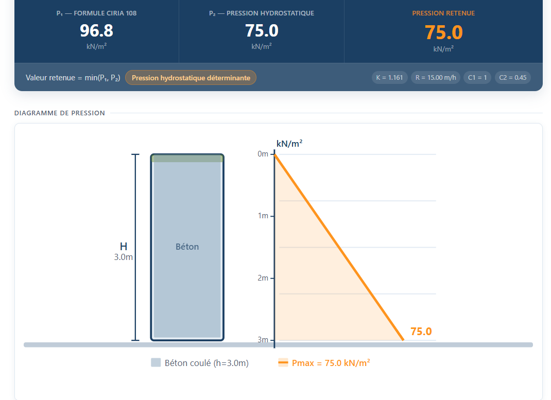551x400 pixels.
Task: Click the 0m depth tick label
Action: tap(263, 154)
